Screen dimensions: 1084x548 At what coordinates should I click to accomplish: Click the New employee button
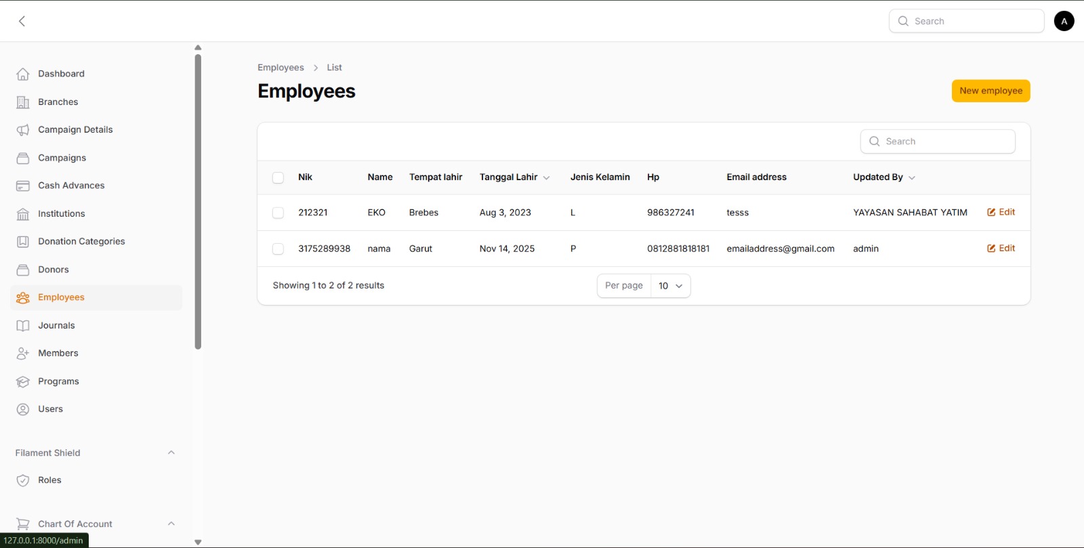(991, 91)
